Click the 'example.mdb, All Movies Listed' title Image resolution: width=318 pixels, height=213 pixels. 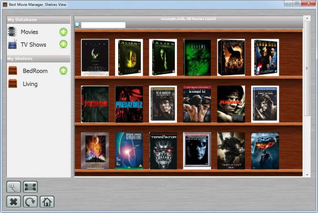[x=188, y=19]
